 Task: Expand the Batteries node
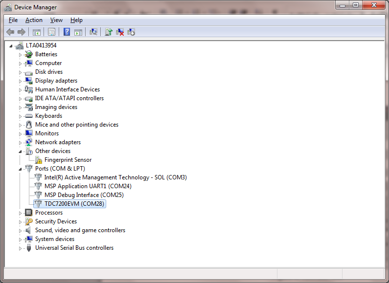pyautogui.click(x=21, y=55)
